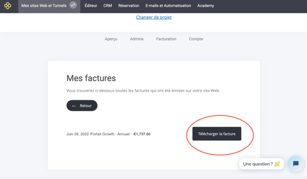Screen dimensions: 307x179
Task: Follow the 'Changer de projet' link
Action: [153, 17]
